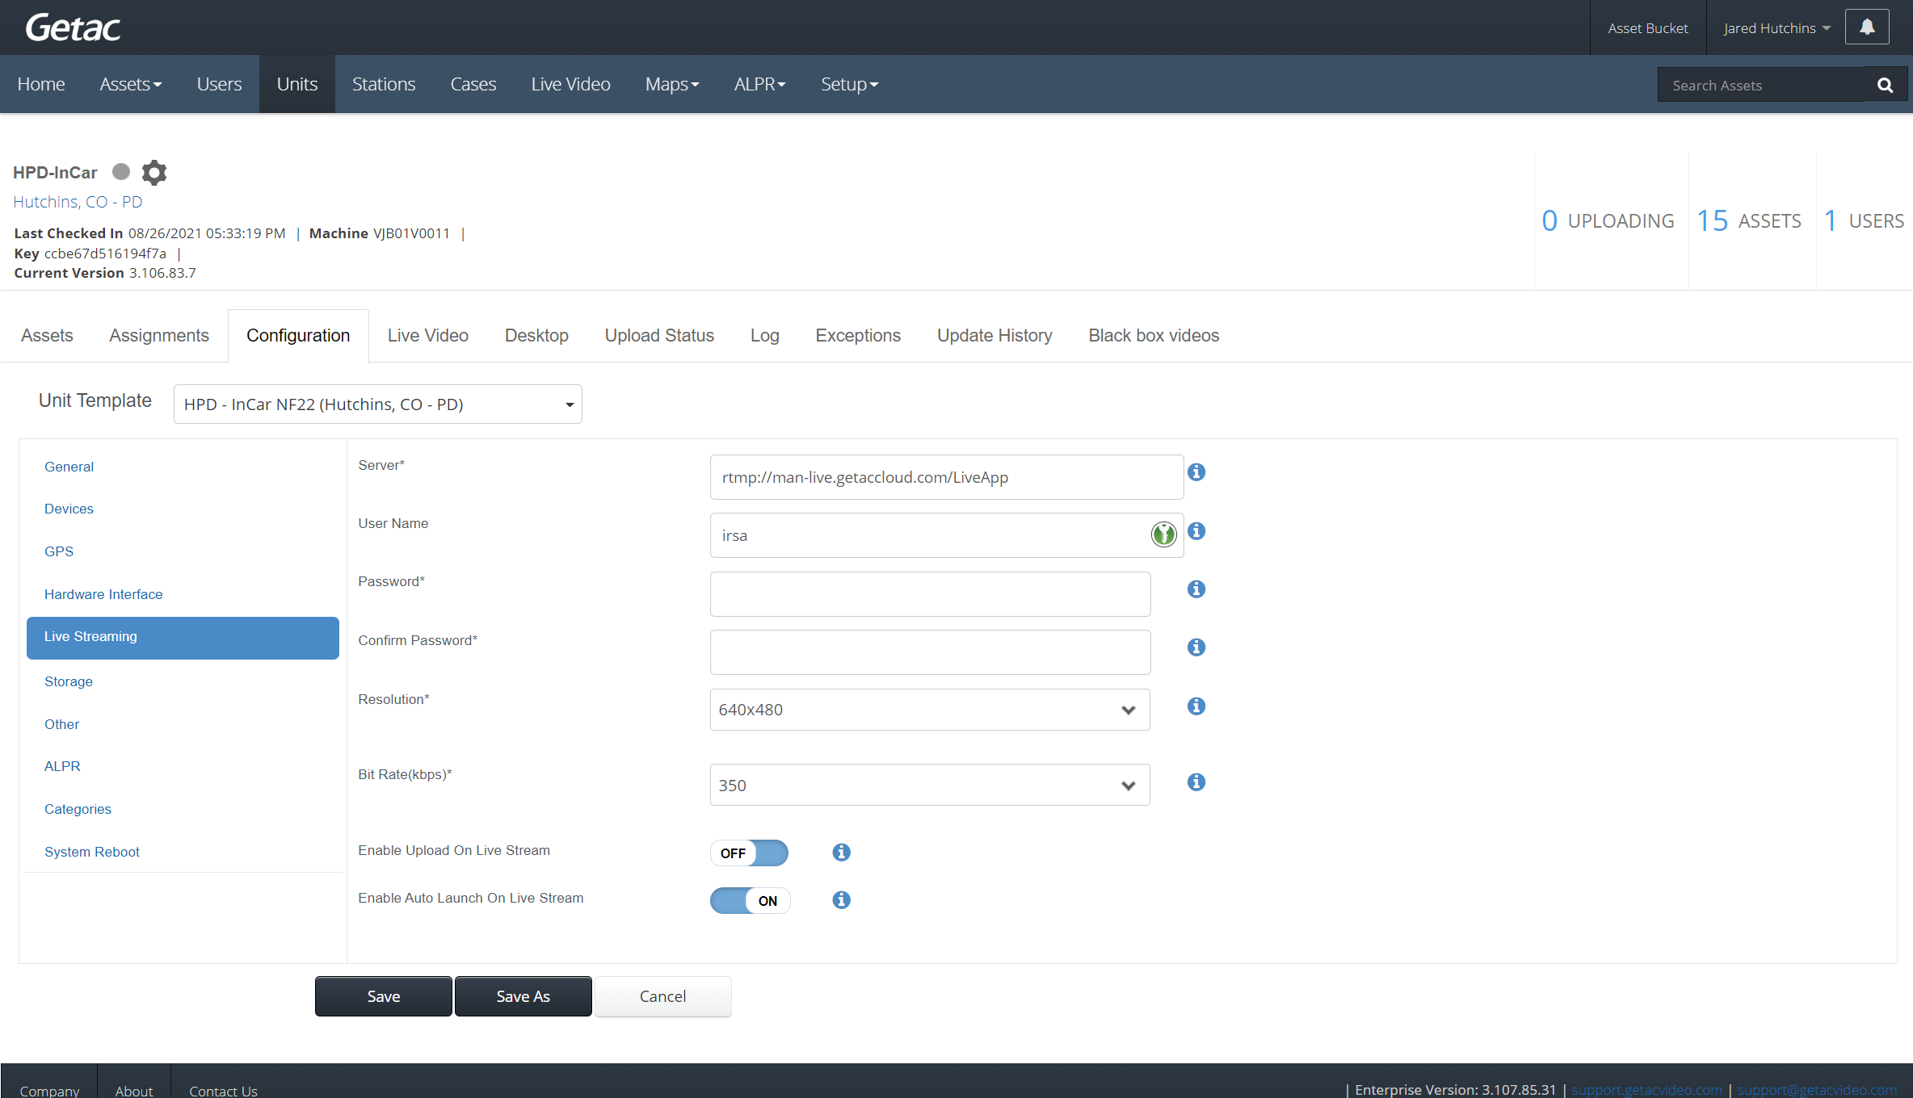Switch to the Assignments tab
Viewport: 1913px width, 1098px height.
tap(159, 336)
